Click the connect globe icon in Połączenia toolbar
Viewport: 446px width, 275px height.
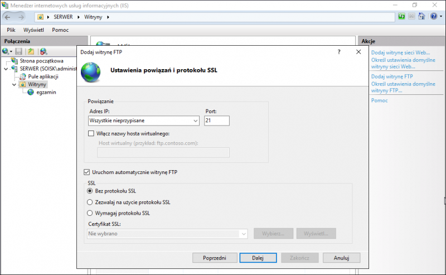click(x=6, y=51)
